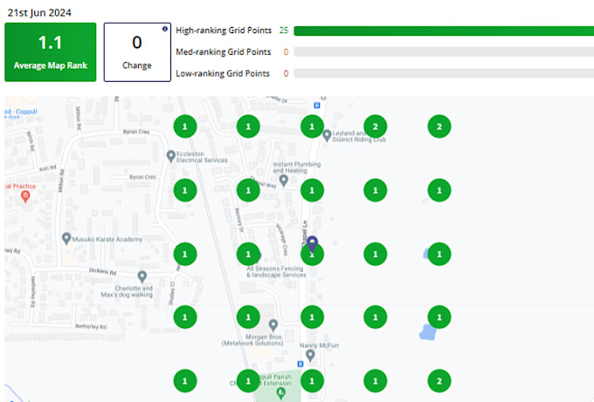
Task: Click the Coppull store link at map edge
Action: point(21,113)
